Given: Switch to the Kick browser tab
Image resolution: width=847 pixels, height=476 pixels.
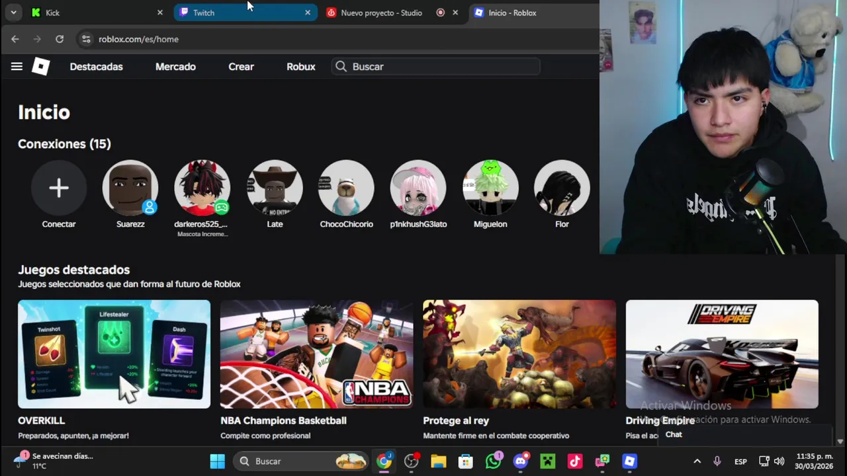Looking at the screenshot, I should (96, 13).
